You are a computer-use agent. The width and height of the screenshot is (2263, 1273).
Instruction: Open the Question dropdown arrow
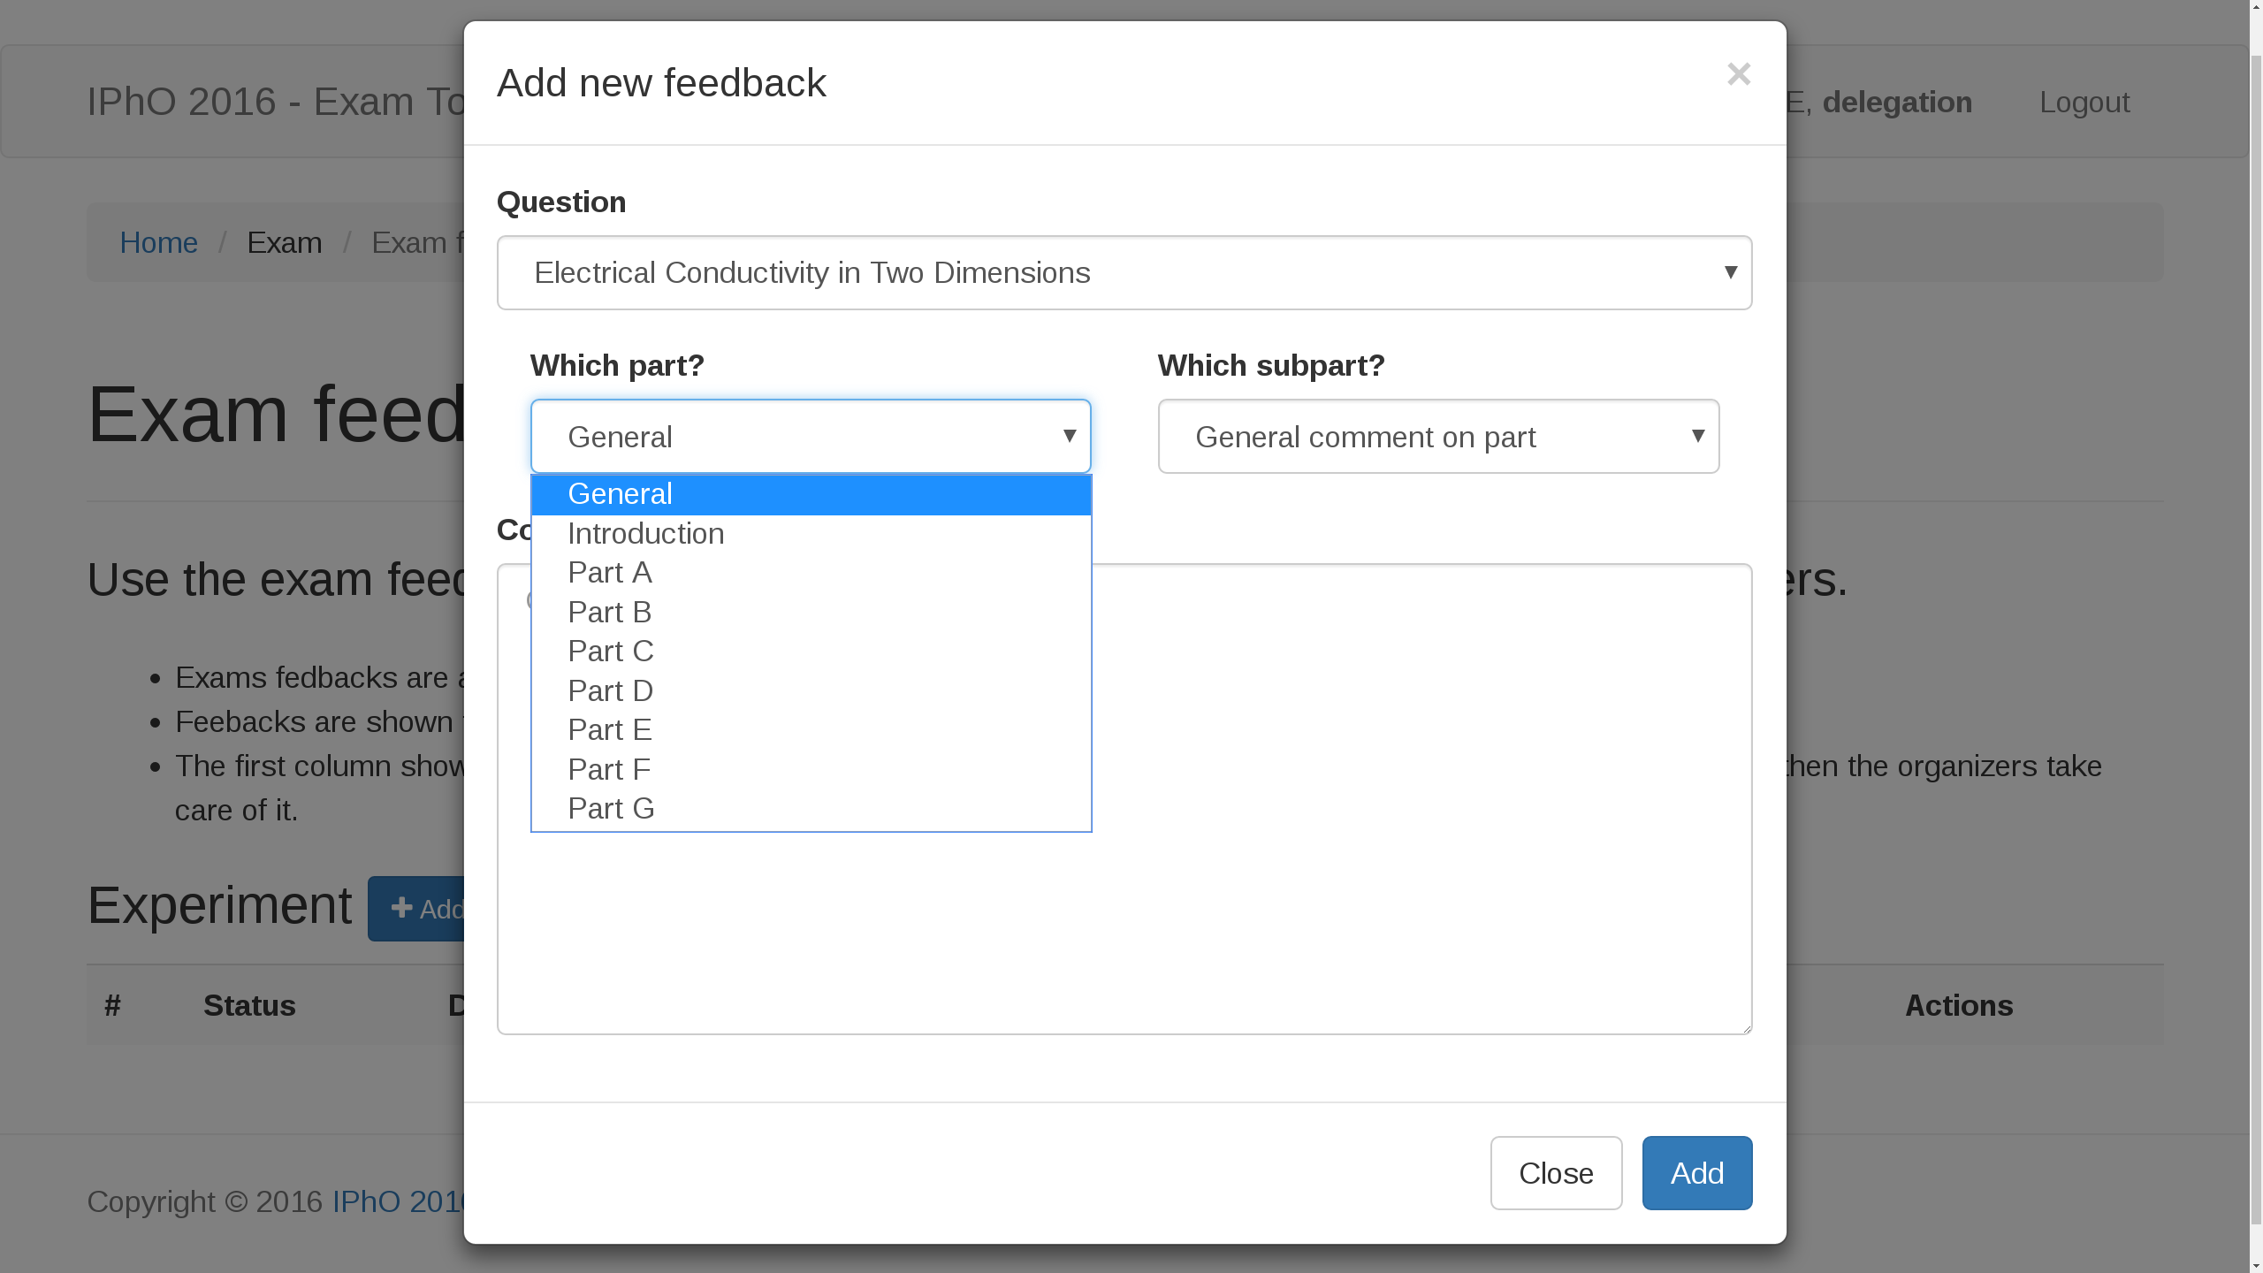(x=1730, y=272)
